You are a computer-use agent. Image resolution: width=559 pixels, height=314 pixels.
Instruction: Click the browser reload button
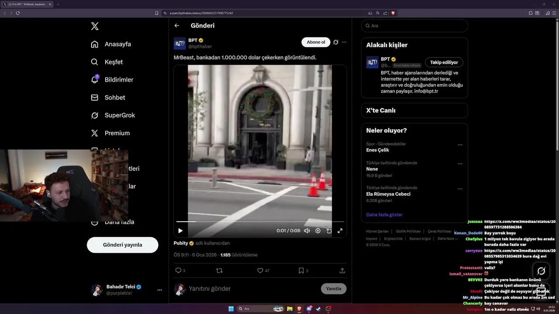pos(18,13)
